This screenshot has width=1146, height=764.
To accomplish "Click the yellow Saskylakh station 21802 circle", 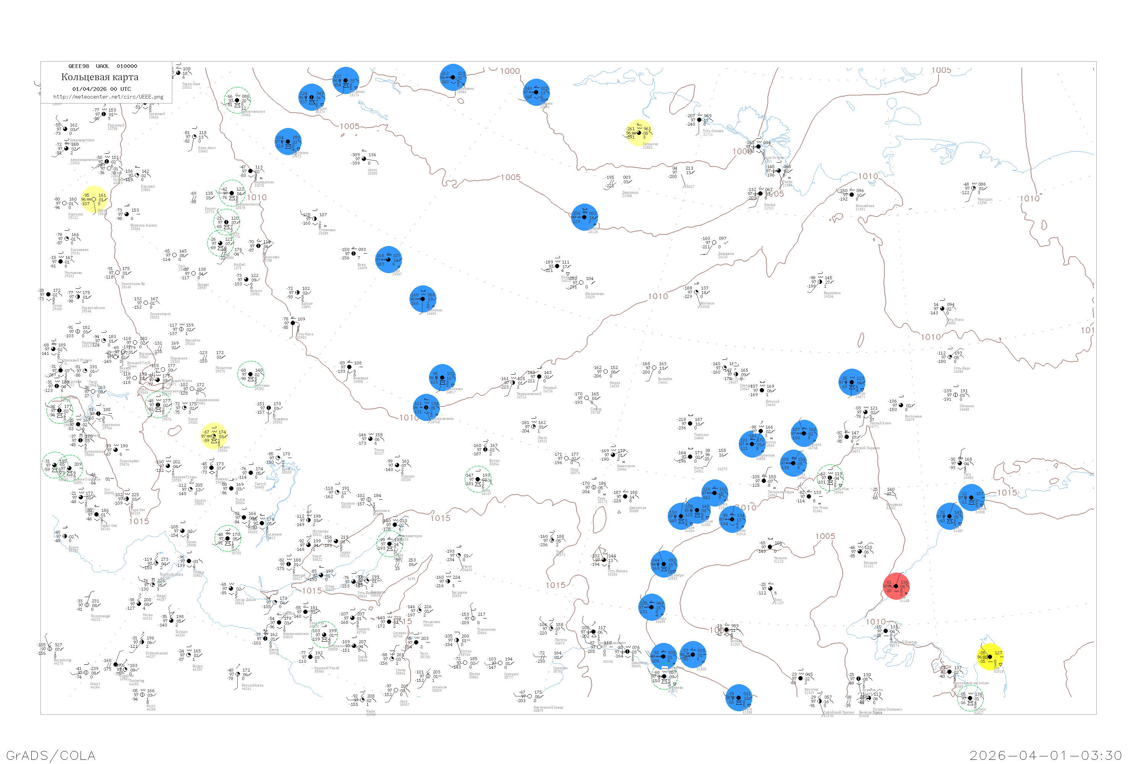I will pos(639,133).
